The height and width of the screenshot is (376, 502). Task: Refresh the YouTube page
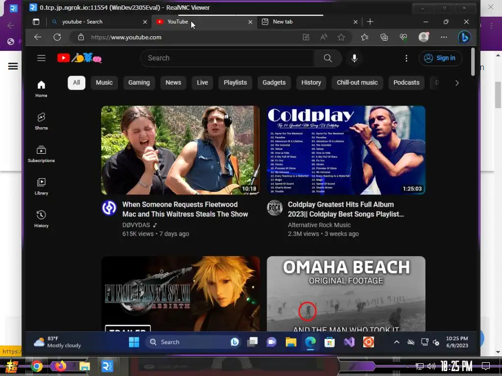[x=57, y=37]
